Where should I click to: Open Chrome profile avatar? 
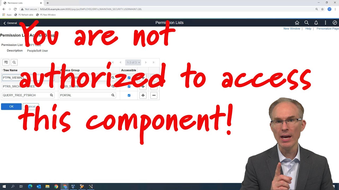point(329,9)
